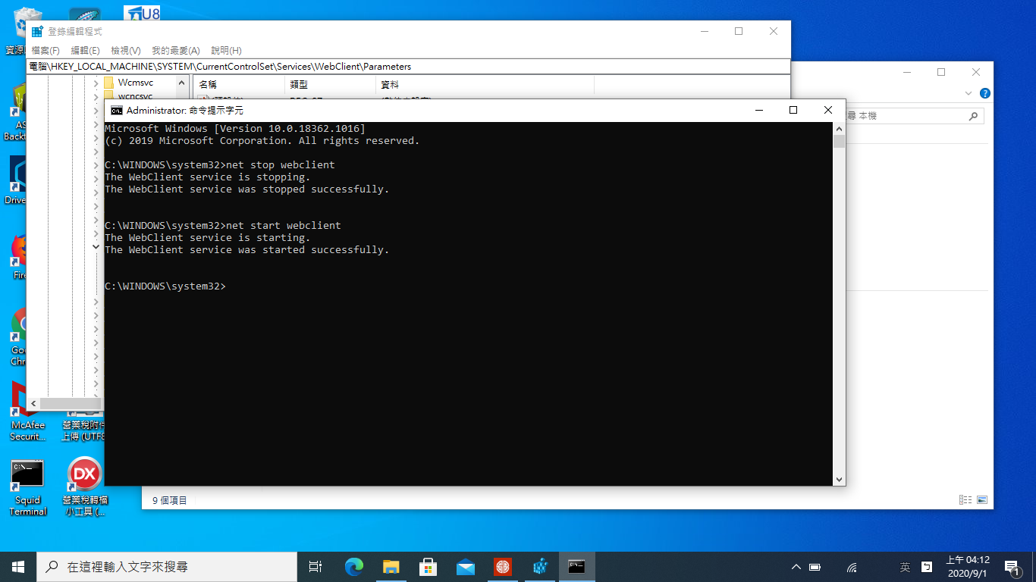Click the Windows taskbar search box

(167, 567)
